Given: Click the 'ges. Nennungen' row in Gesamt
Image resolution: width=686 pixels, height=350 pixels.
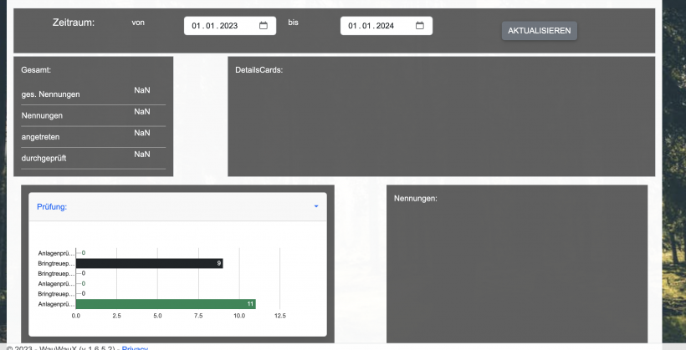Looking at the screenshot, I should [93, 94].
